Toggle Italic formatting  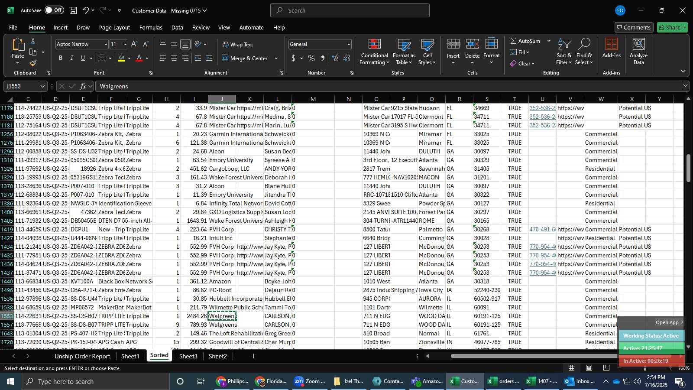click(72, 58)
